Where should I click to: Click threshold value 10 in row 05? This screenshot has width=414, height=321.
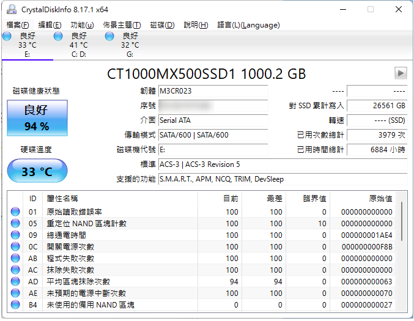tap(322, 223)
